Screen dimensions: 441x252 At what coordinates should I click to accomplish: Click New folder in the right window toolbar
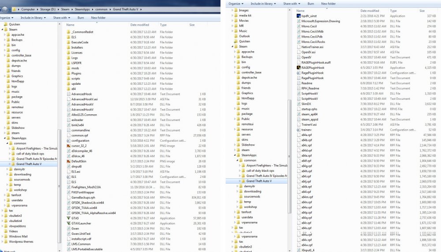point(328,4)
